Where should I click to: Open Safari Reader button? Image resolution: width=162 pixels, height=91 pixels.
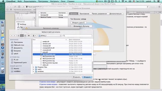(x=153, y=7)
